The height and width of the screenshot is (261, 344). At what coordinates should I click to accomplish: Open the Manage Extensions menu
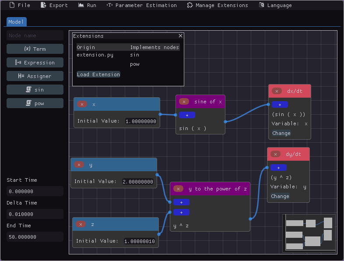tap(218, 5)
